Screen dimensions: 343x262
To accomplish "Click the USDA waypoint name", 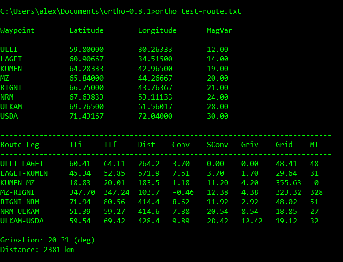I will pos(9,116).
